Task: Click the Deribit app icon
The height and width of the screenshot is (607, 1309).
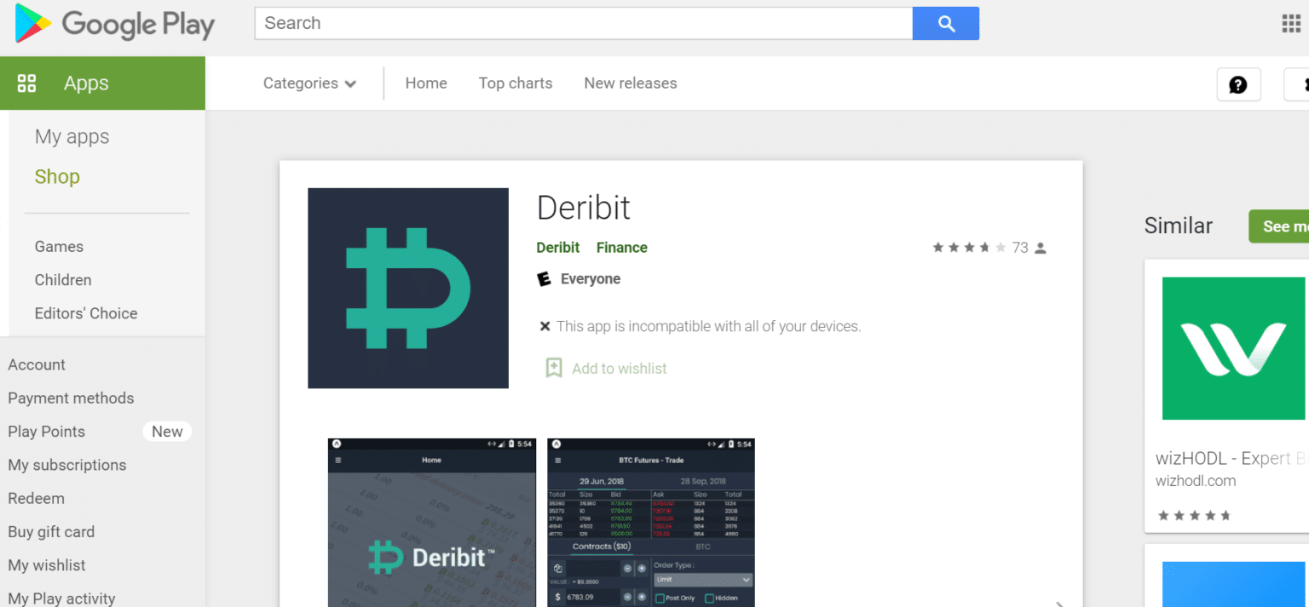Action: coord(407,288)
